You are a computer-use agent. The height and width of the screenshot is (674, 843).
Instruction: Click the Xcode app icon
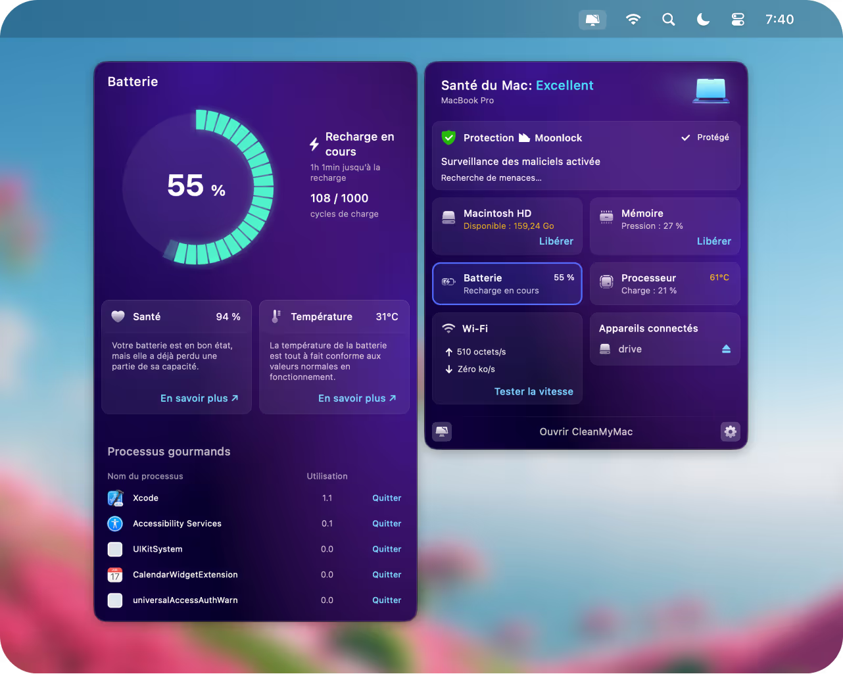[115, 498]
